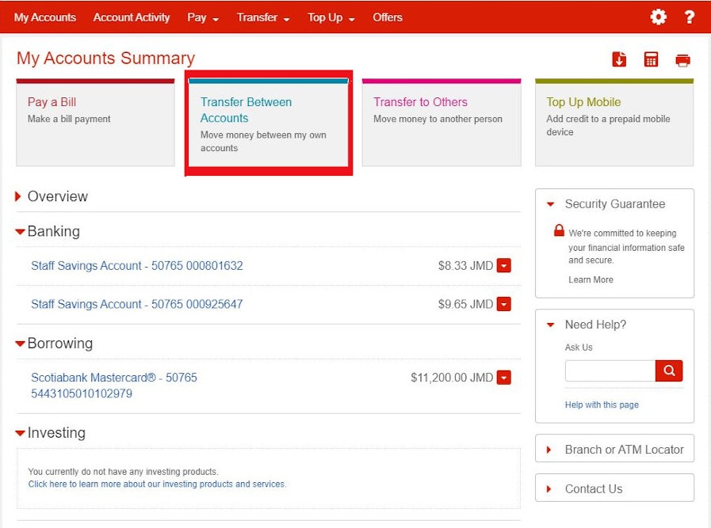Click the search magnifier in Need Help panel
Viewport: 711px width, 528px height.
click(668, 370)
